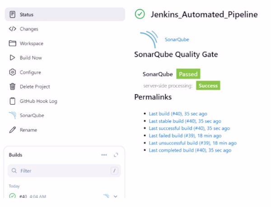Viewport: 271px width, 207px height.
Task: Click the Changes code-brackets icon
Action: pyautogui.click(x=13, y=29)
